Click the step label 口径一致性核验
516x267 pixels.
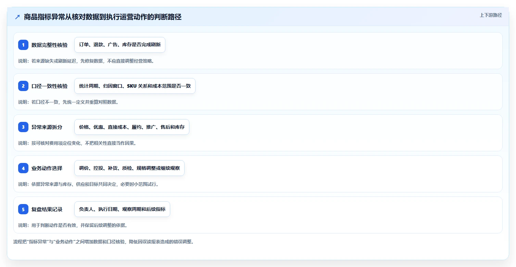(50, 86)
